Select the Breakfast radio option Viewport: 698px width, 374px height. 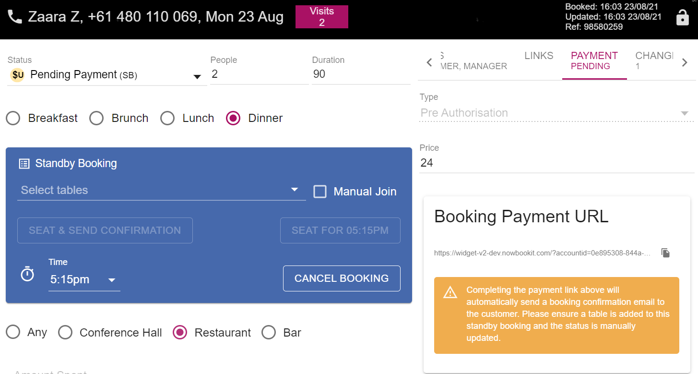point(13,118)
